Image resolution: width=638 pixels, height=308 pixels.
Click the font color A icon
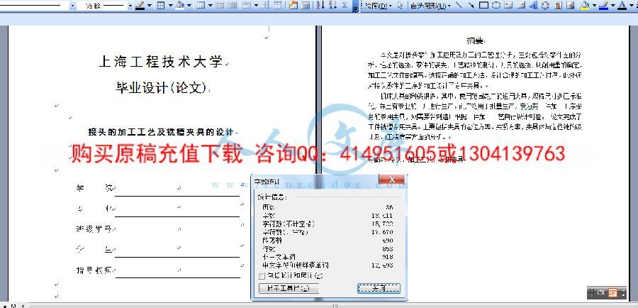point(622,5)
